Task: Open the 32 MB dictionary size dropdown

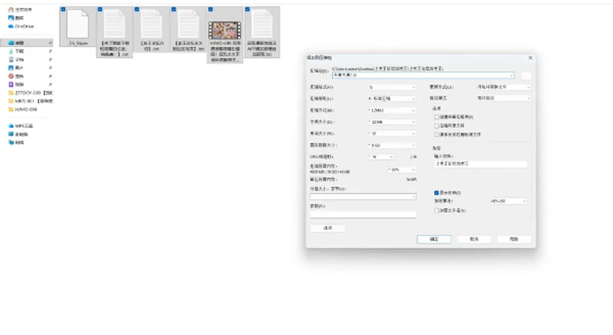Action: 391,122
